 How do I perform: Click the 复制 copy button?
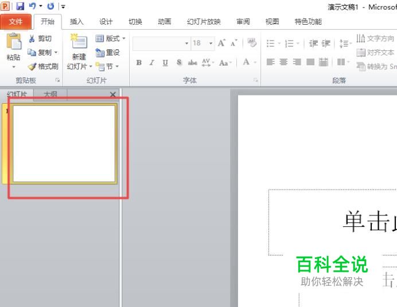tap(39, 53)
